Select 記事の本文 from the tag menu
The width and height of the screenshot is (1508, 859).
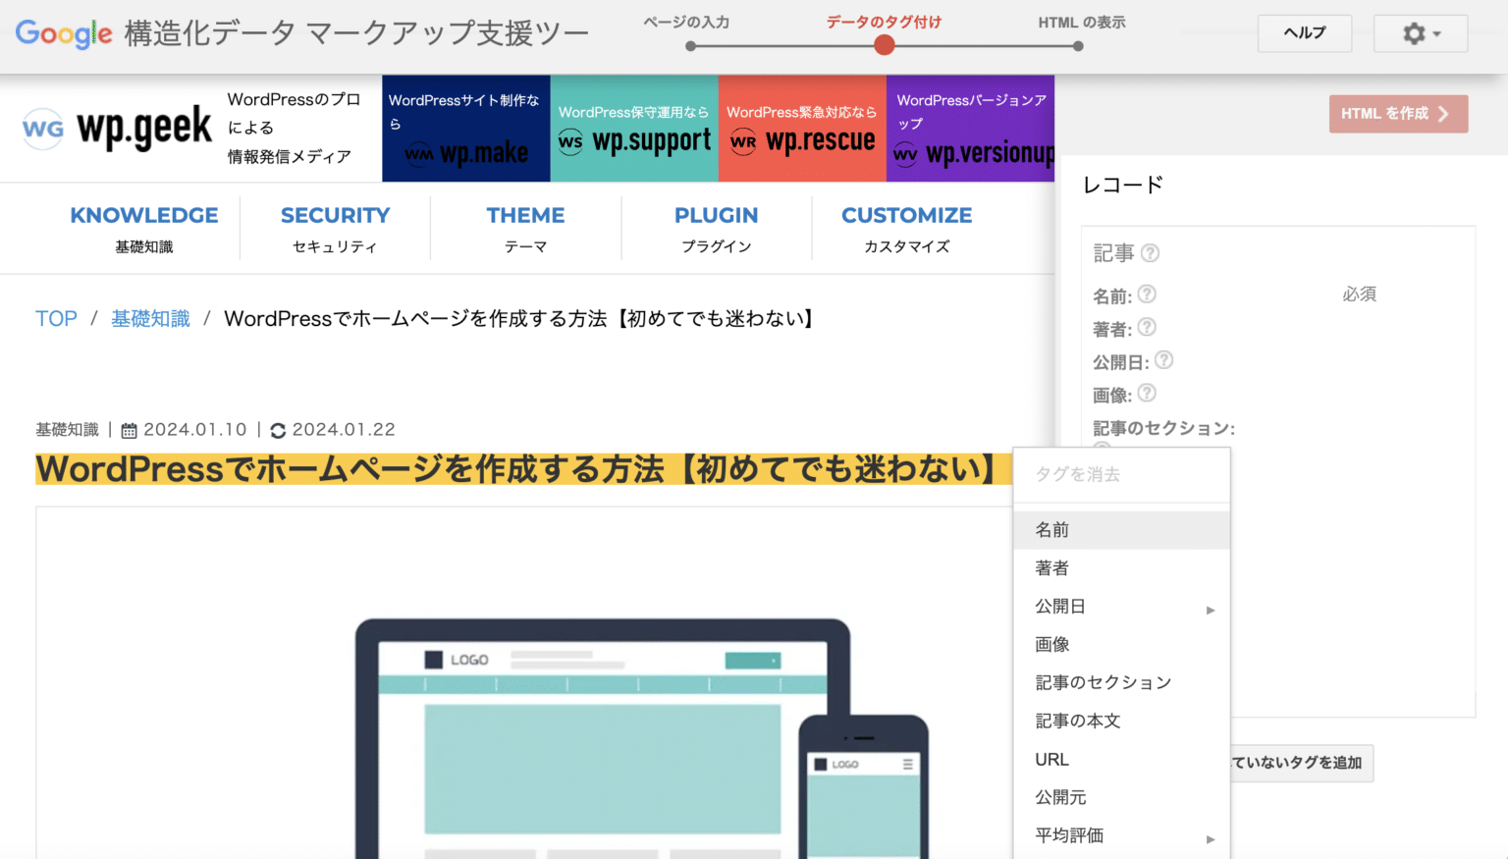[x=1078, y=720]
